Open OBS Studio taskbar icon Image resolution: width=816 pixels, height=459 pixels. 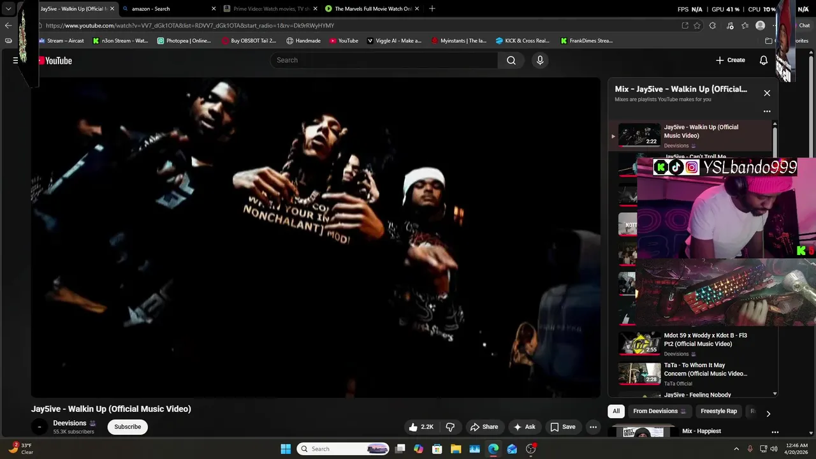pyautogui.click(x=531, y=449)
